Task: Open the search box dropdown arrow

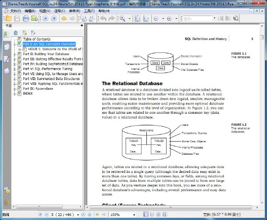Action: [x=214, y=18]
